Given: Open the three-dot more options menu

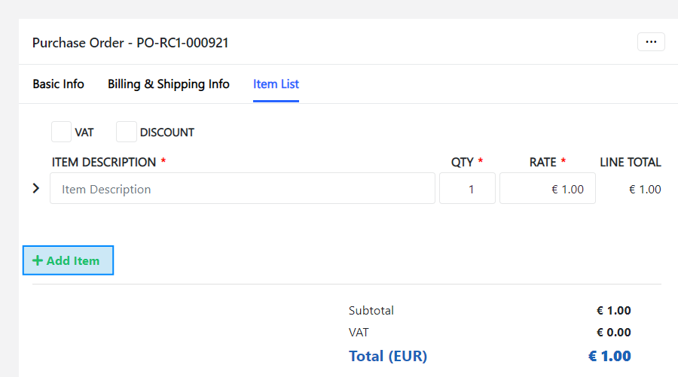Looking at the screenshot, I should (651, 42).
